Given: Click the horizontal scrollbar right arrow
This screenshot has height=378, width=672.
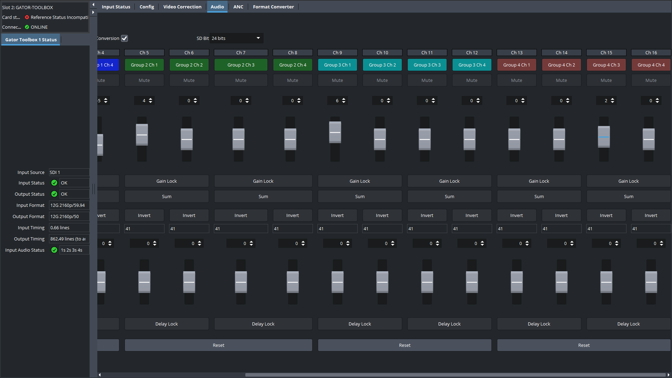Looking at the screenshot, I should click(668, 375).
